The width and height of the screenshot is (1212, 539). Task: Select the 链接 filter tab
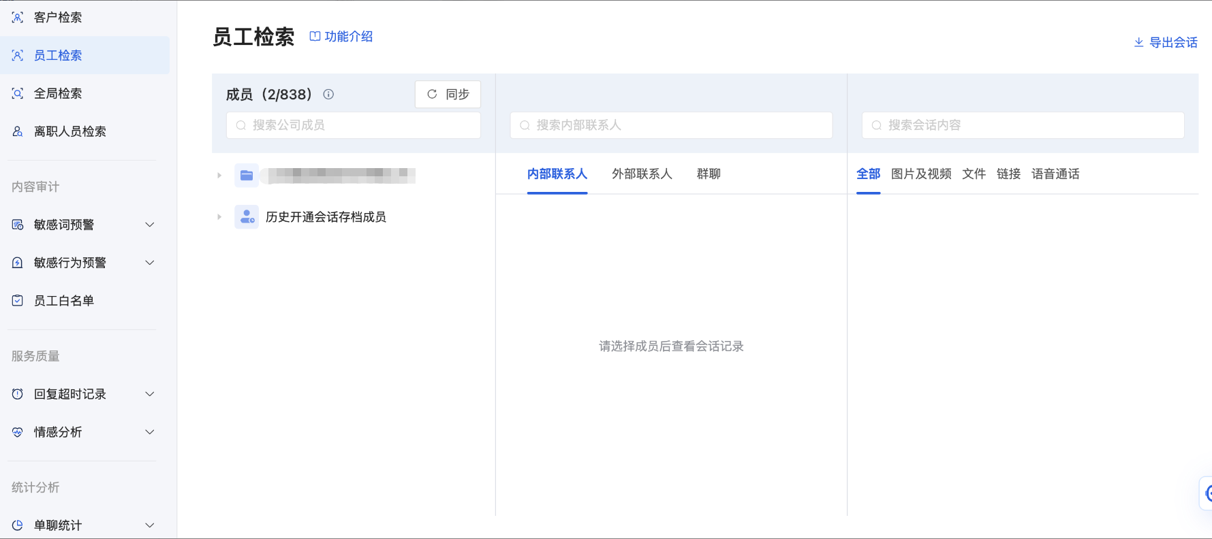1009,174
